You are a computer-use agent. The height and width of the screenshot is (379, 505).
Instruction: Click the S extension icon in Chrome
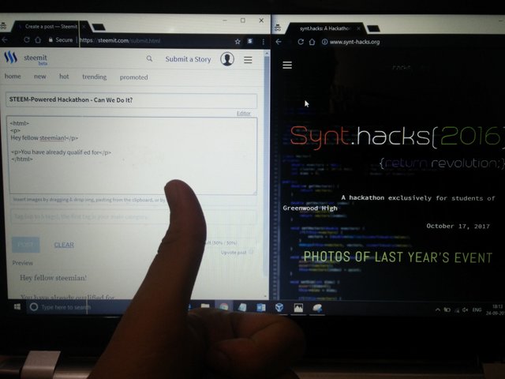click(x=250, y=41)
